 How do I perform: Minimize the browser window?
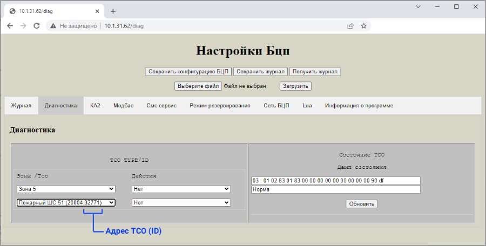pos(437,7)
